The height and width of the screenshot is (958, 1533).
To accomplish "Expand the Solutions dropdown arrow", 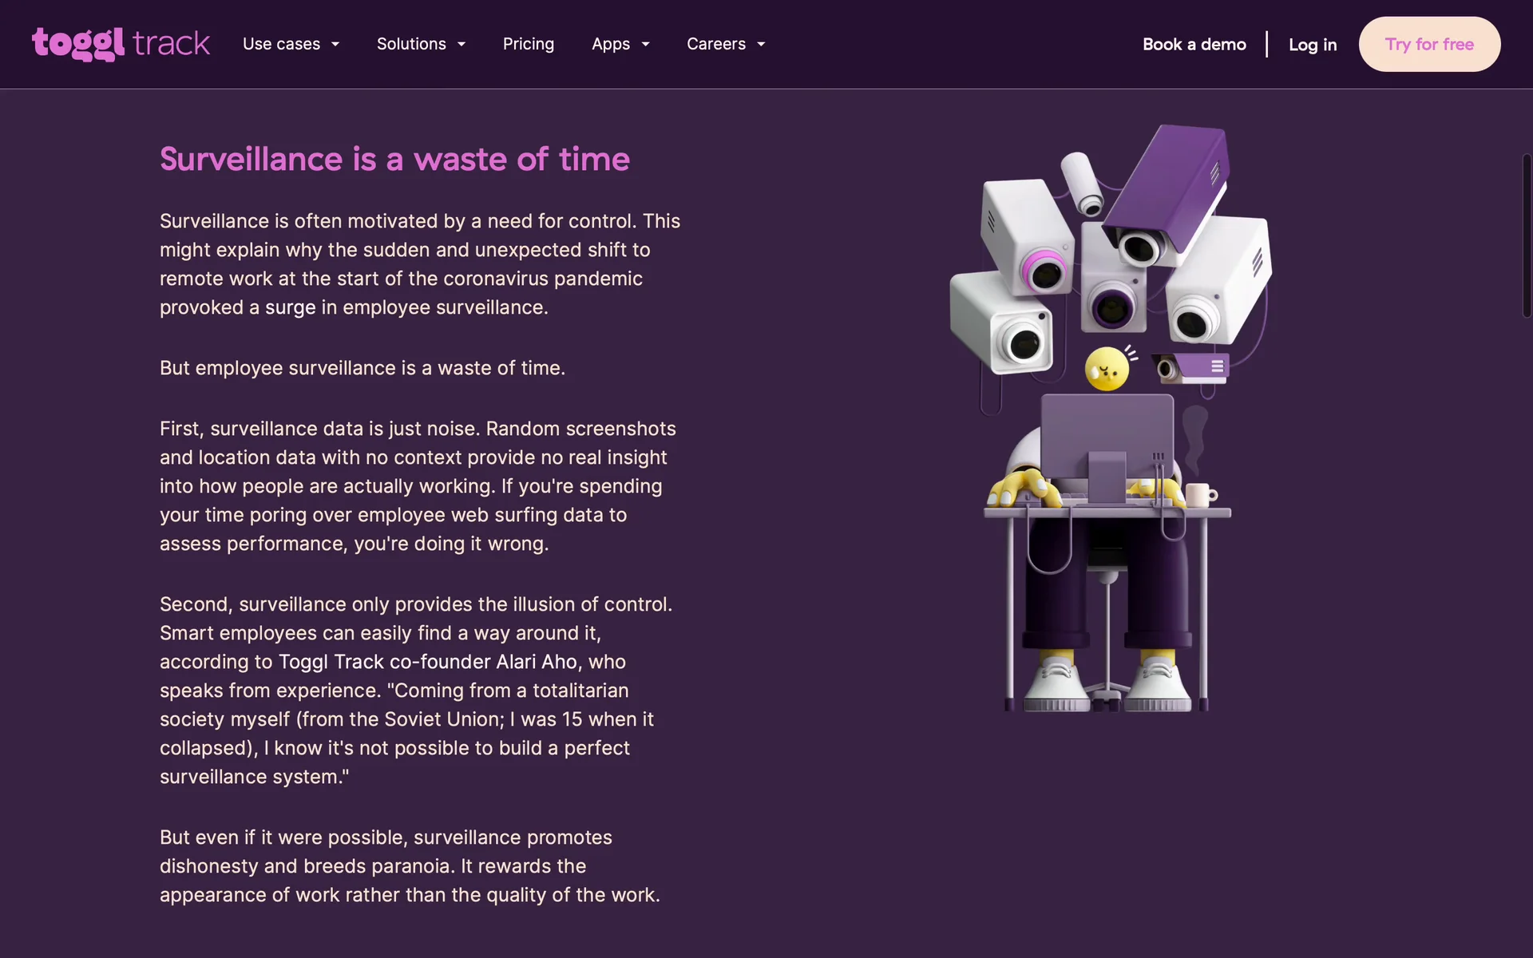I will pyautogui.click(x=461, y=45).
